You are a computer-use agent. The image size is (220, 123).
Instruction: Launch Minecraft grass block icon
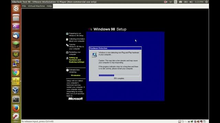[16, 45]
